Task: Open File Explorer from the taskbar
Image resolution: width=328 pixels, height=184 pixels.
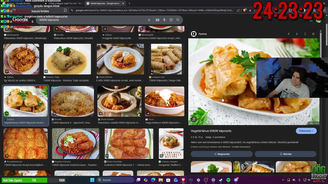Action: pyautogui.click(x=161, y=180)
